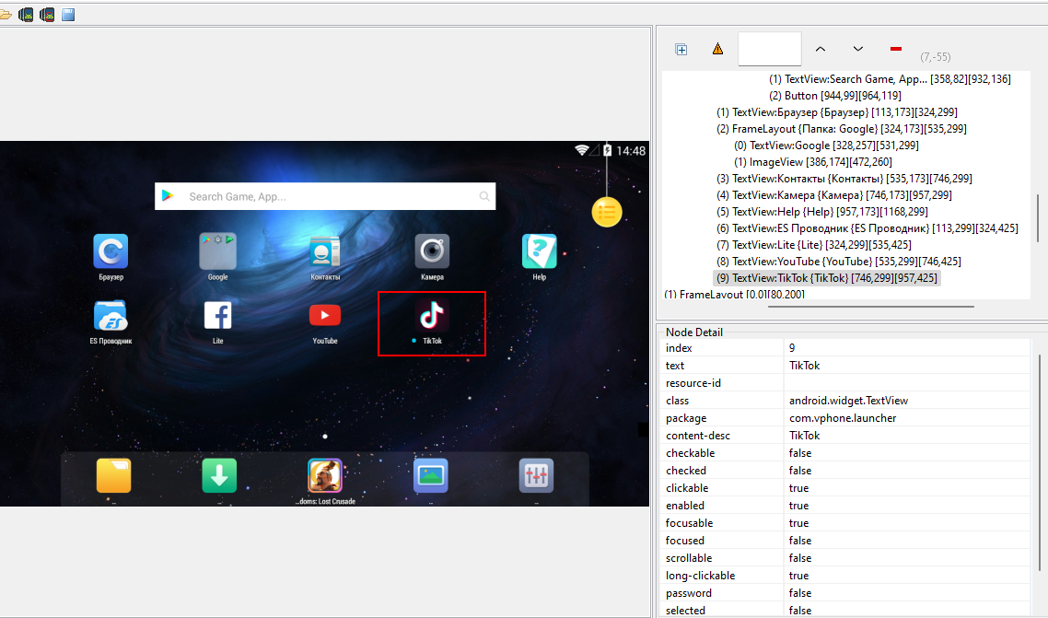Click the Device Screenshot toolbar icon
Viewport: 1048px width, 618px height.
[x=26, y=14]
